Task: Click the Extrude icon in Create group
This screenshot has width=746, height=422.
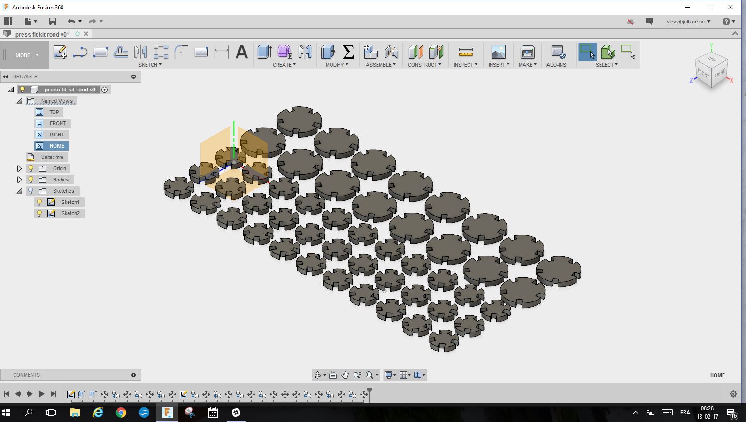Action: pos(264,52)
